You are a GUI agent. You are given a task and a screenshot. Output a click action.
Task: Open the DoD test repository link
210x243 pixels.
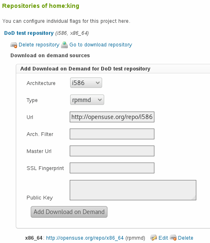pyautogui.click(x=29, y=33)
